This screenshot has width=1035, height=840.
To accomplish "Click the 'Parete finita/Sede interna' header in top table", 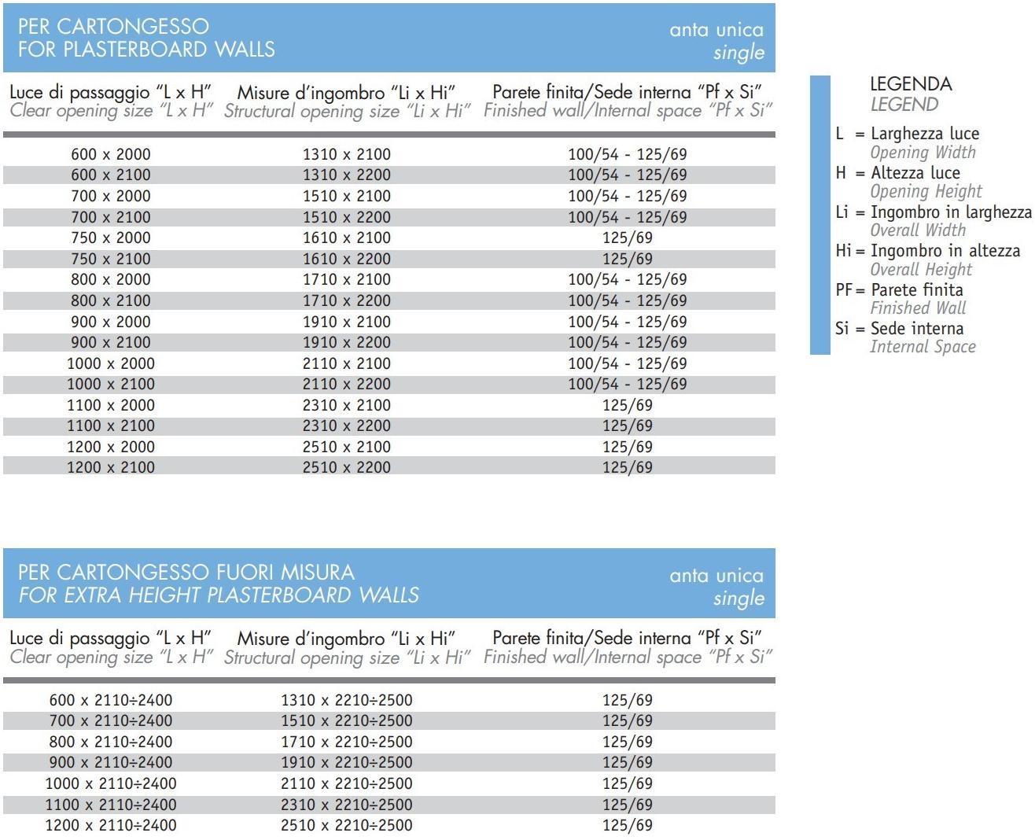I will point(627,93).
